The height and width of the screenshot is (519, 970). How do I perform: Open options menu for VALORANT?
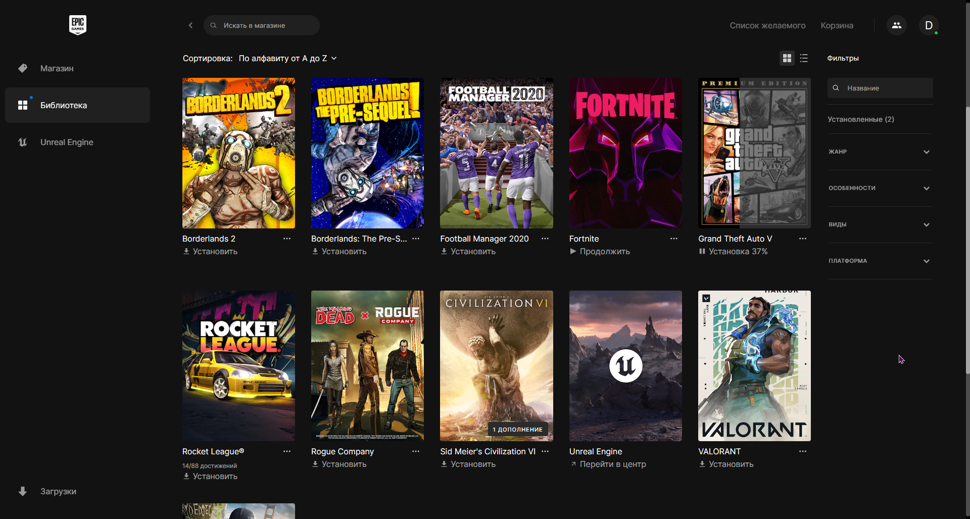(803, 451)
